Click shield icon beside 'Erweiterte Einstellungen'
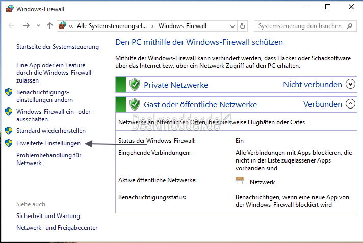 pyautogui.click(x=9, y=143)
